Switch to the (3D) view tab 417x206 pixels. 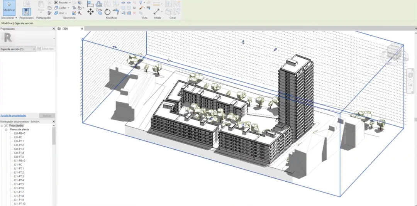65,29
